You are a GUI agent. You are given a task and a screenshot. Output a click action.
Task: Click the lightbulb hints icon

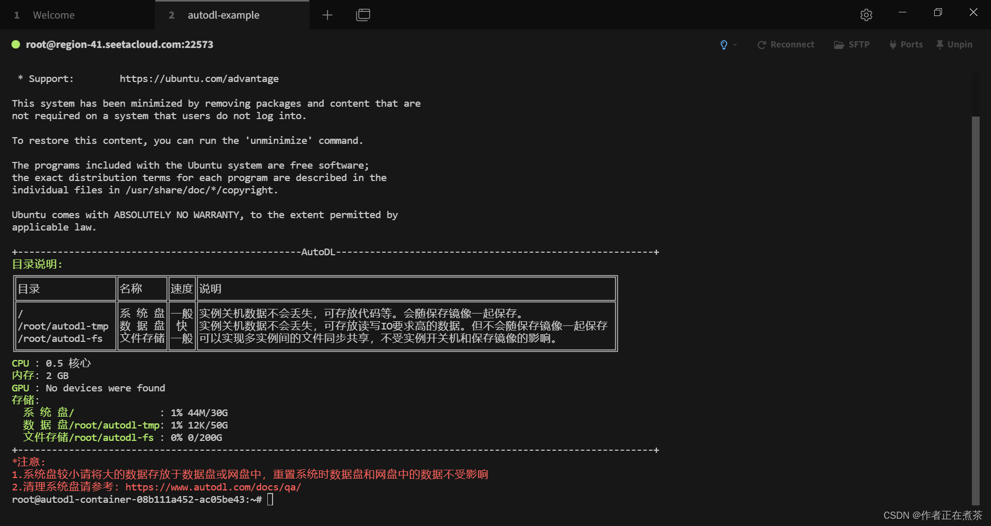coord(724,45)
